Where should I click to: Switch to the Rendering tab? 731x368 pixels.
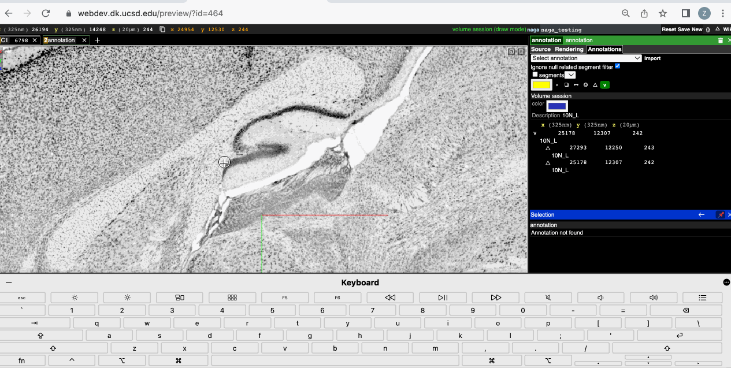click(x=569, y=49)
